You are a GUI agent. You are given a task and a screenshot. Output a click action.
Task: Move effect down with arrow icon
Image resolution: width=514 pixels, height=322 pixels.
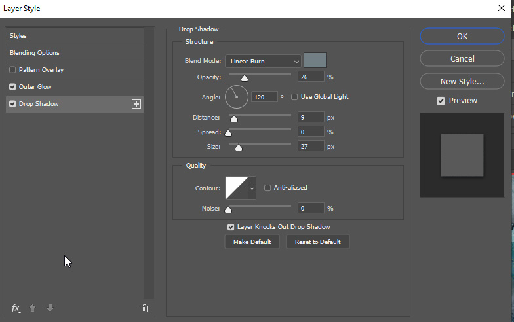coord(50,308)
